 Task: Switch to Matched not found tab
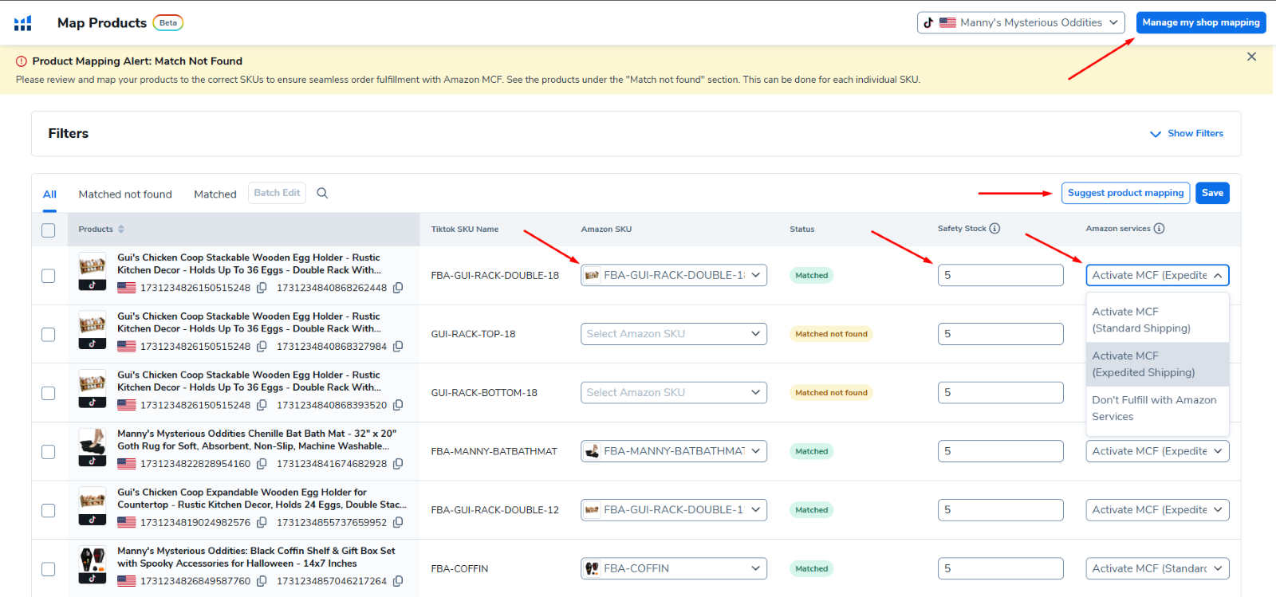125,194
